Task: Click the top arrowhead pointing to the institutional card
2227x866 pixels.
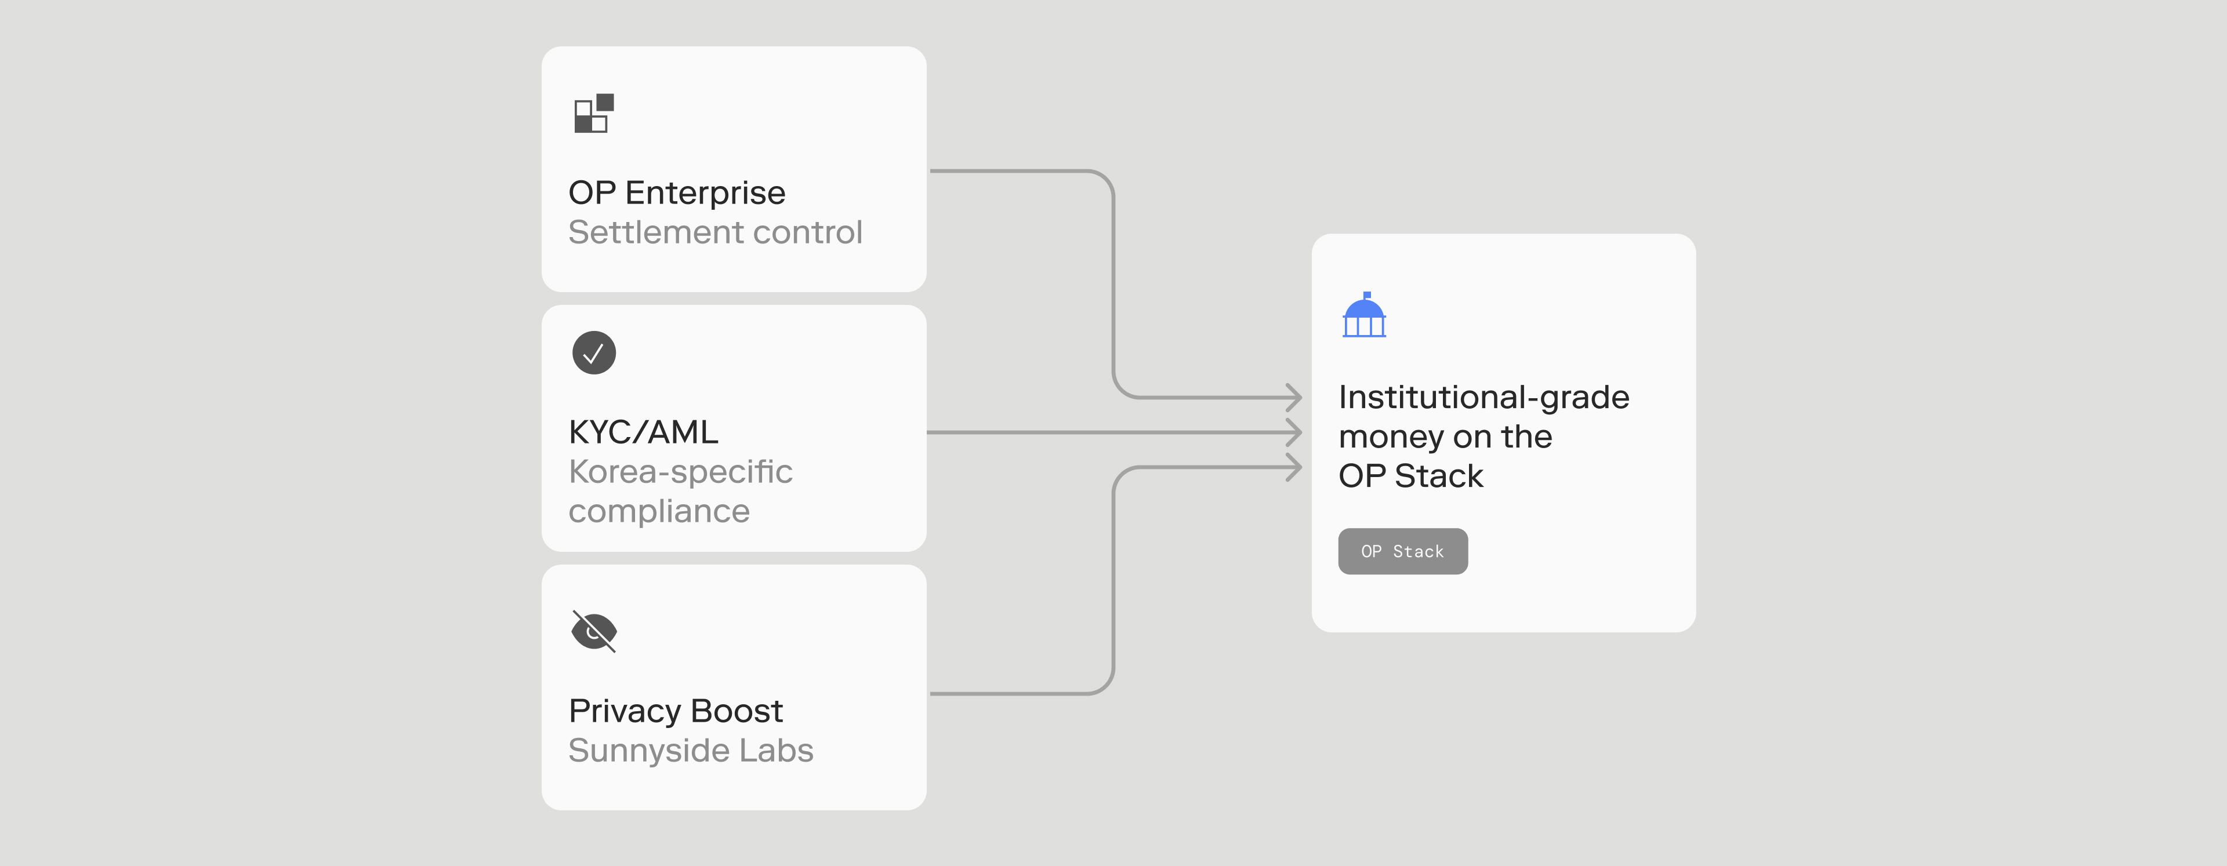Action: pos(1293,398)
